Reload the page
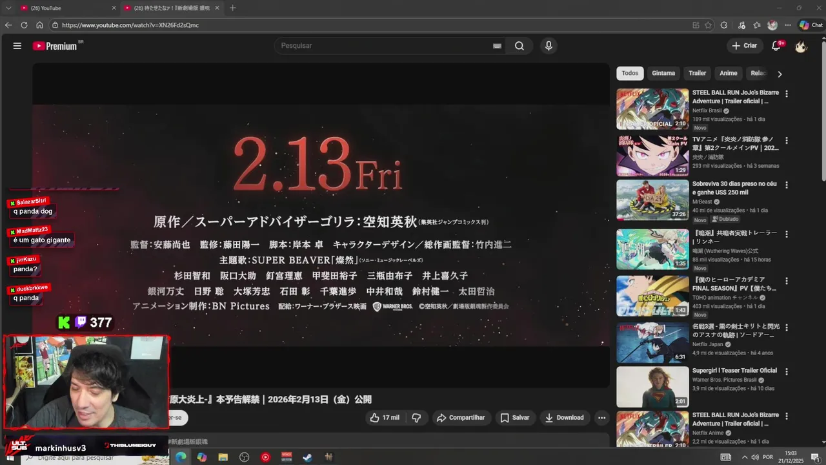 [24, 25]
